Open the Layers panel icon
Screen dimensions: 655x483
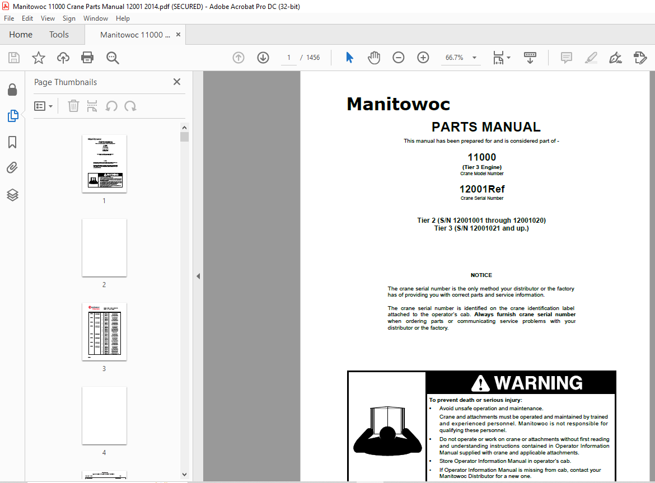pos(12,195)
